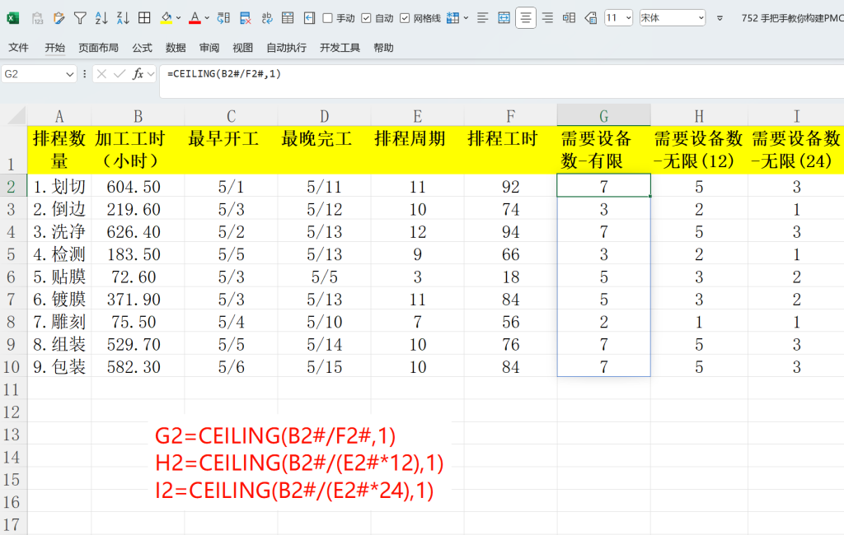
Task: Click cell containing 604.50
Action: click(x=138, y=186)
